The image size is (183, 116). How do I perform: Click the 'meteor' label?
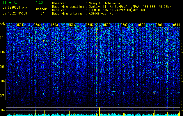[41, 9]
